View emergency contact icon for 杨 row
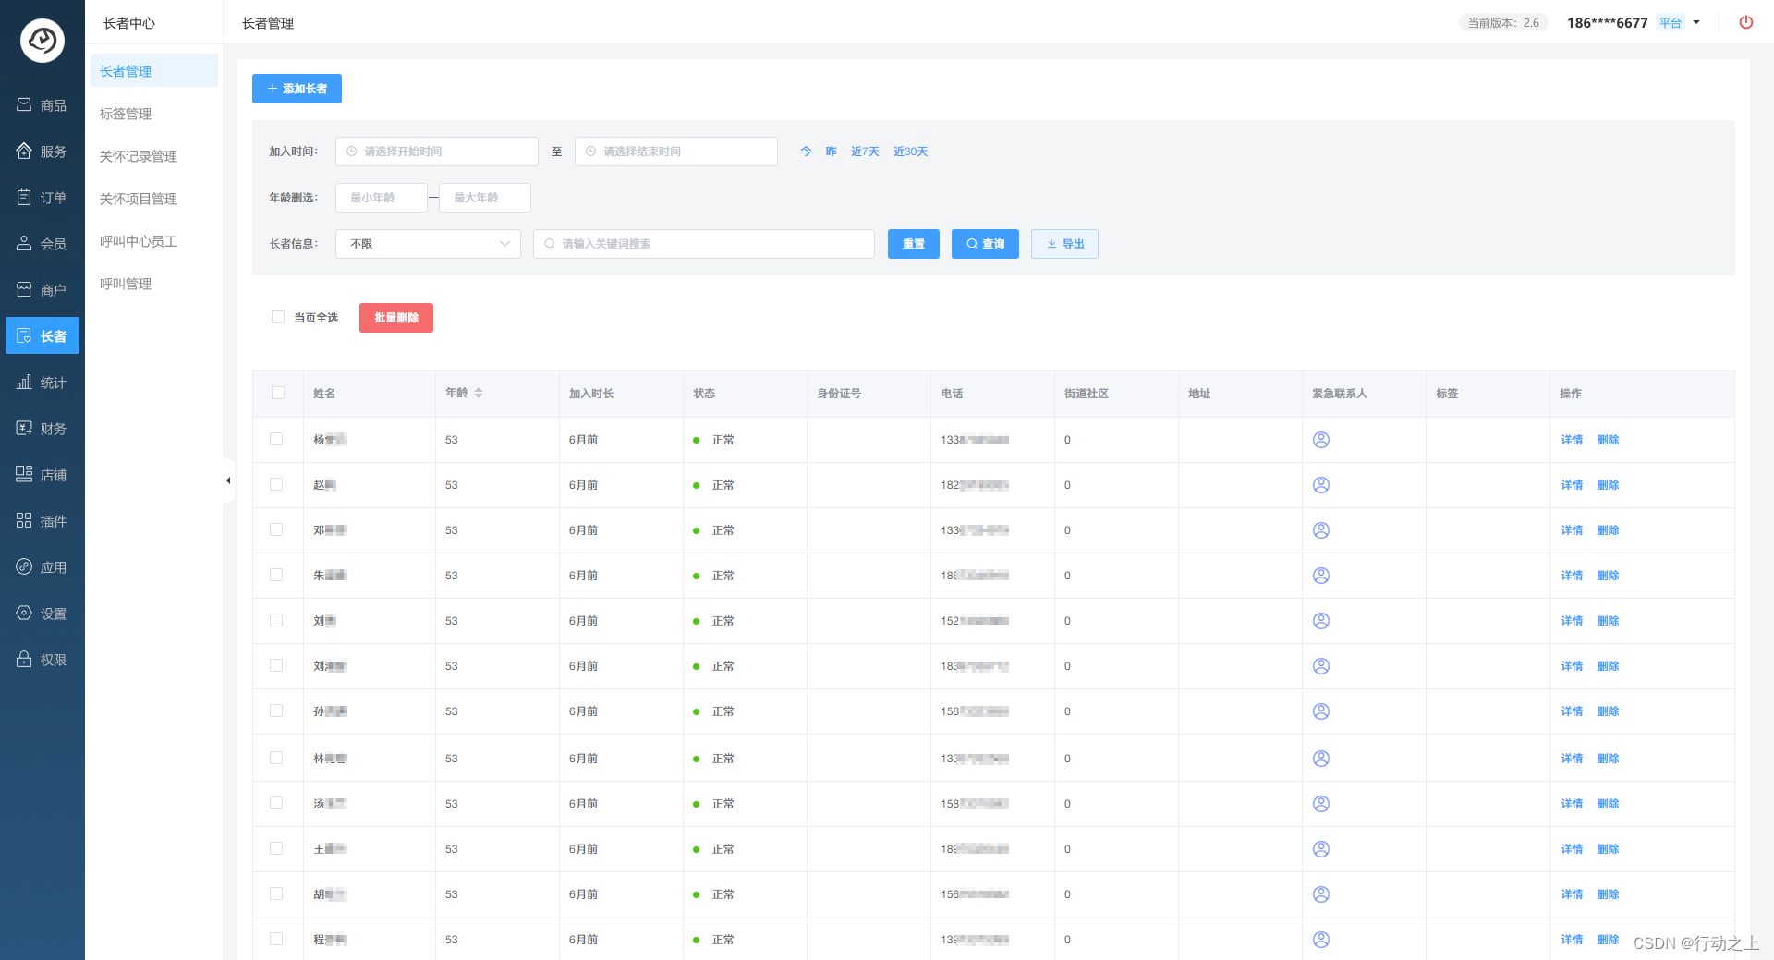Viewport: 1774px width, 960px height. pos(1321,440)
